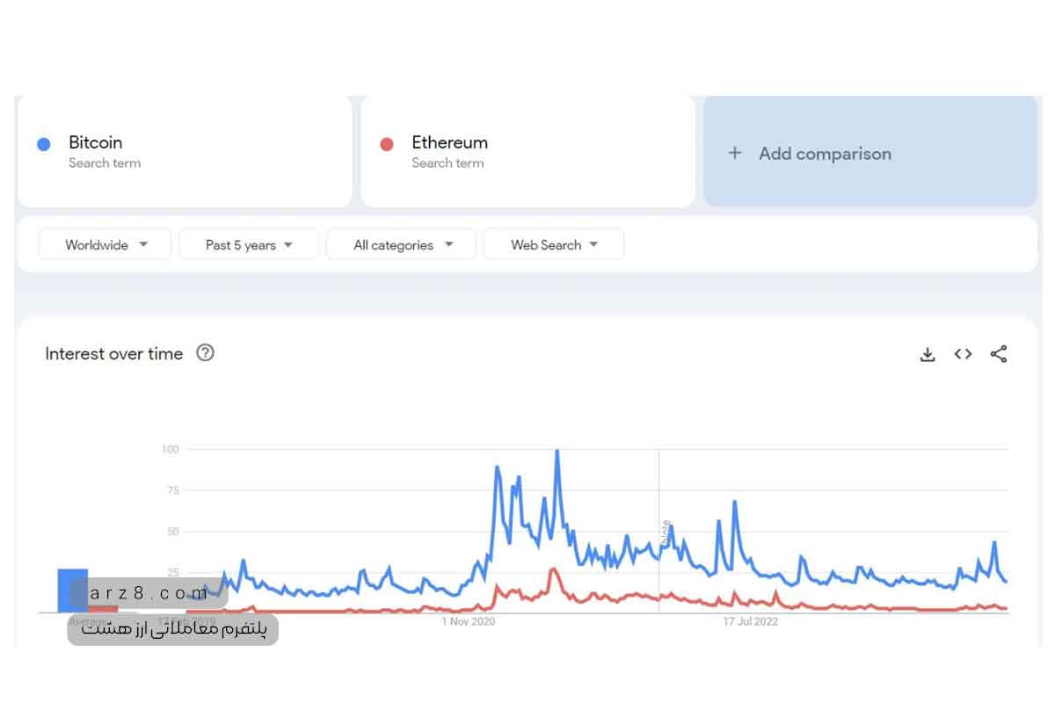Edit the Ethereum search term
This screenshot has width=1055, height=703.
tap(449, 142)
